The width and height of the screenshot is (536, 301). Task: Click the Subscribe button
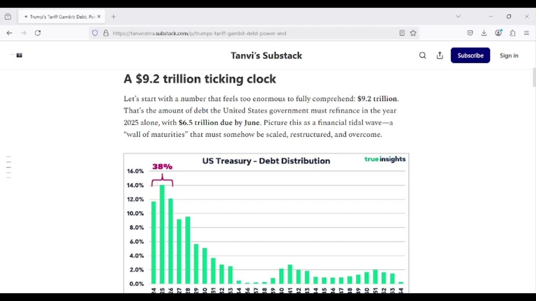click(470, 56)
